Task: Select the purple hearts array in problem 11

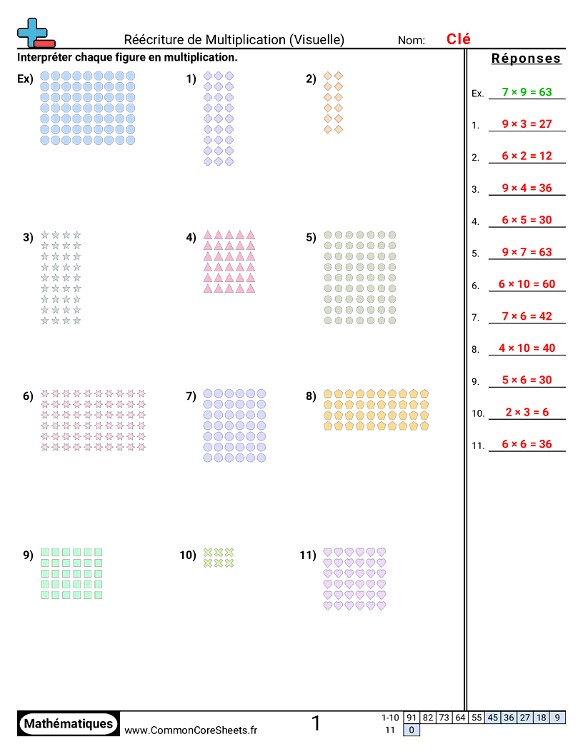Action: (x=354, y=579)
